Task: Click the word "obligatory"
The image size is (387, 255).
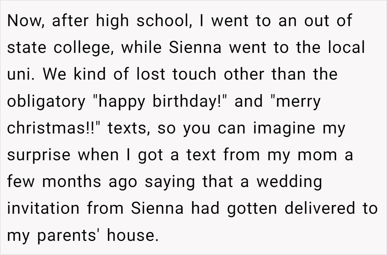Action: [x=45, y=101]
